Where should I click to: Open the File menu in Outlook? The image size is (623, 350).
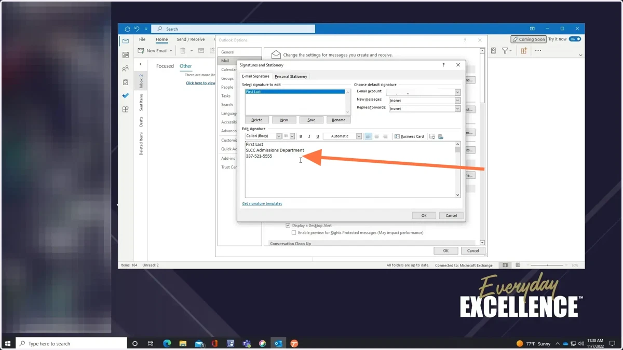click(142, 39)
